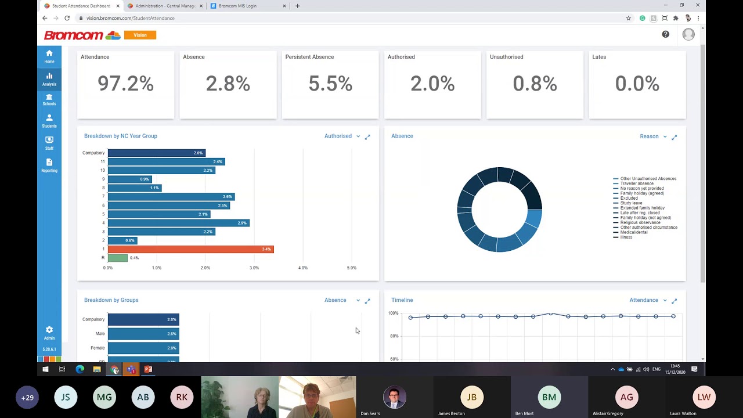
Task: Open Chrome three-dot menu
Action: pyautogui.click(x=698, y=18)
